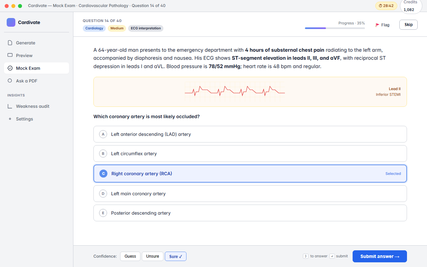
Task: Click the Lead II label
Action: tap(395, 89)
